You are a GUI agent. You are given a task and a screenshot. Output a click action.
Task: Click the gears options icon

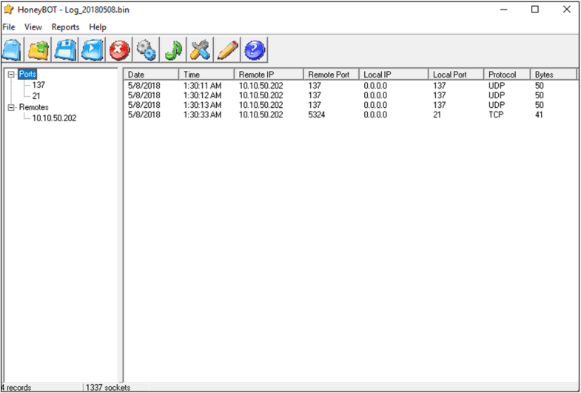point(147,50)
